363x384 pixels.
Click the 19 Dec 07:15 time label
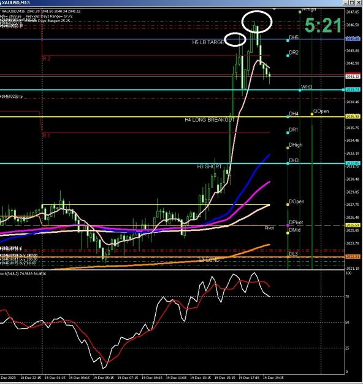[x=128, y=378]
